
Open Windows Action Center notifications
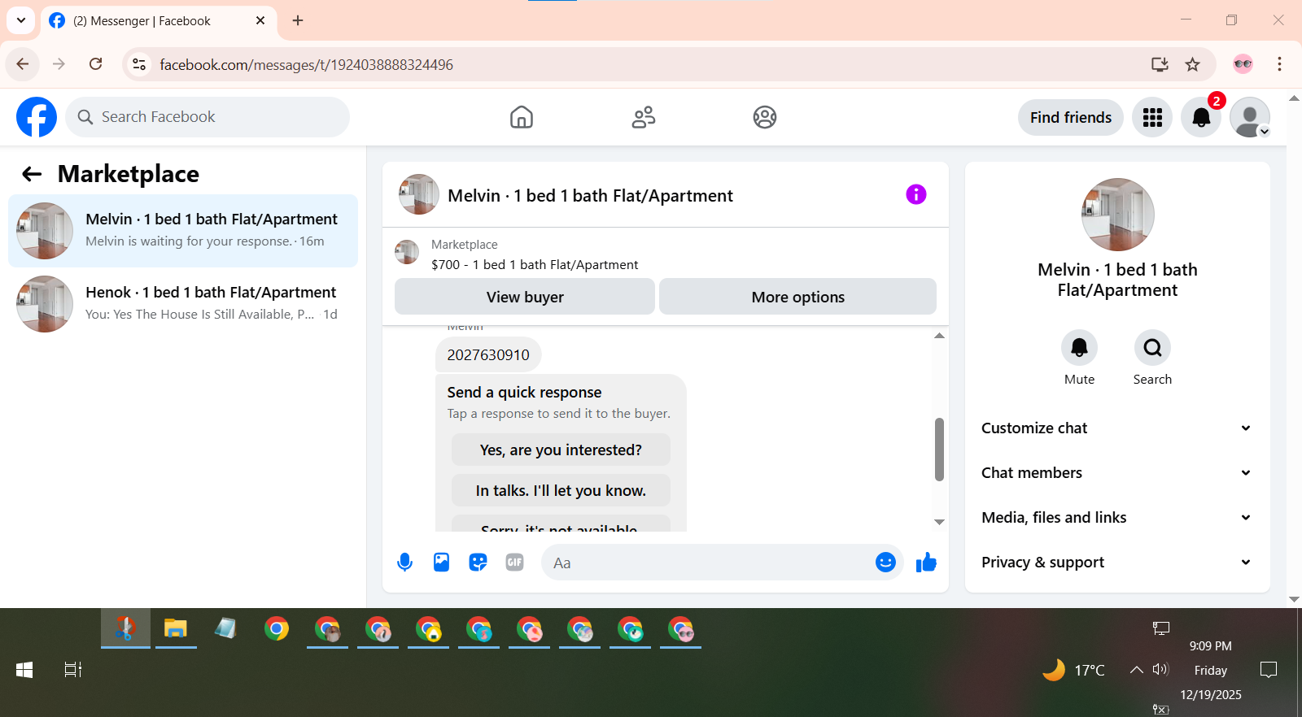(1268, 670)
